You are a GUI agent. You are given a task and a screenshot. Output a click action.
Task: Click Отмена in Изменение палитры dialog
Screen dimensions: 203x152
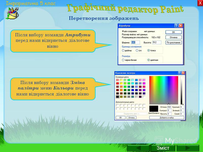[x=131, y=118]
